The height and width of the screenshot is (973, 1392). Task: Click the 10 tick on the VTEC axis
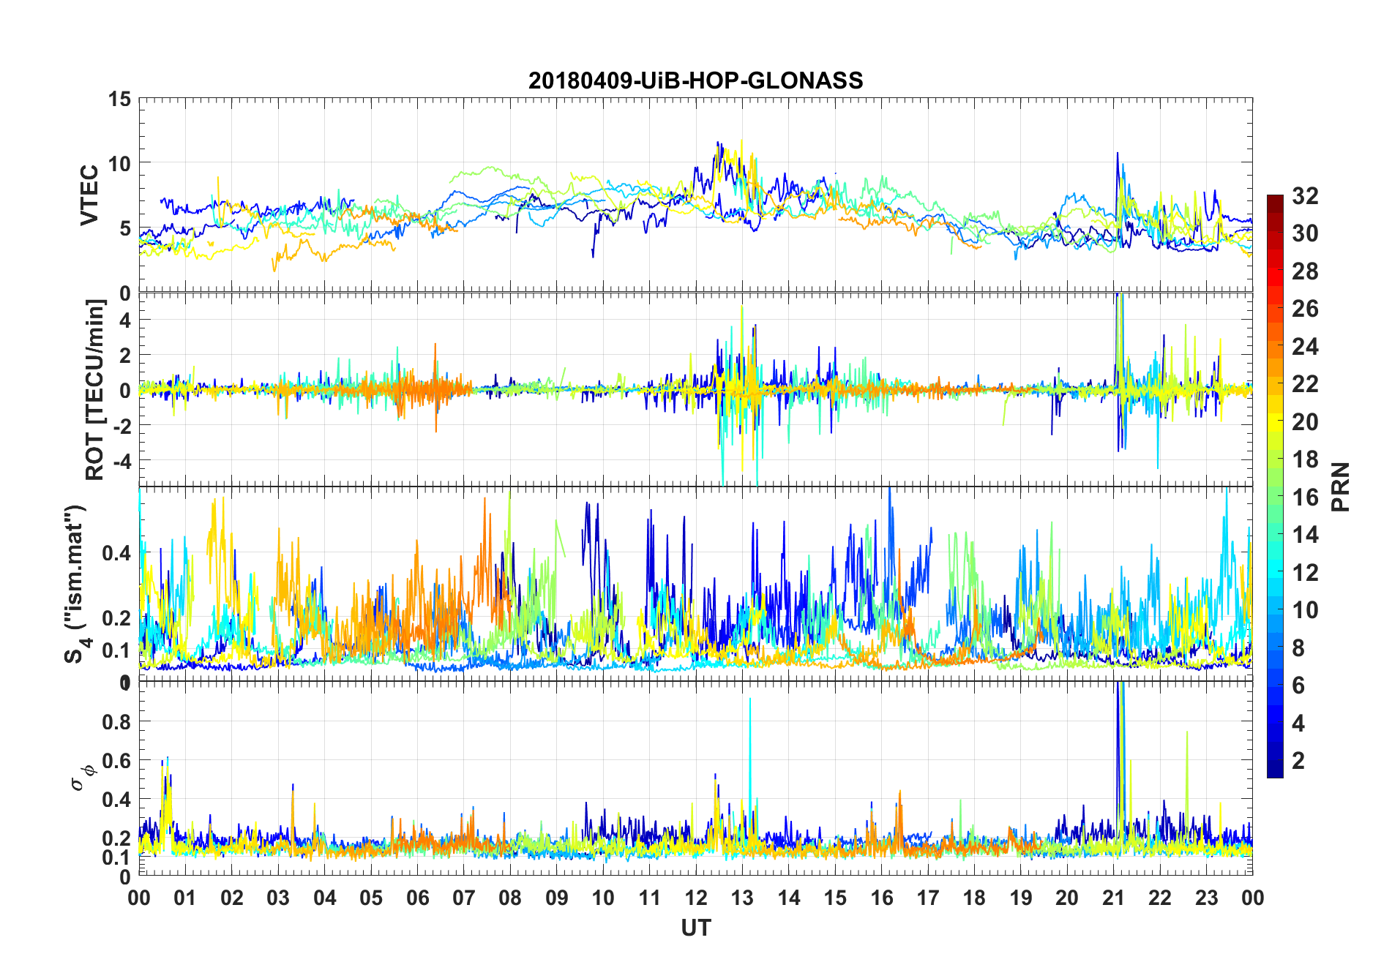119,163
